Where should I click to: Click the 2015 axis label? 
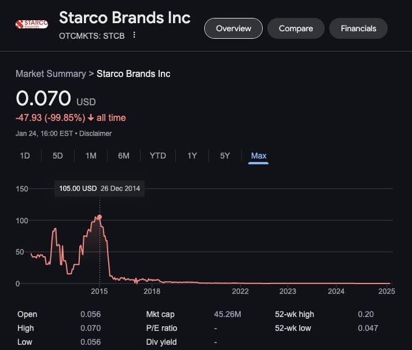tap(100, 291)
